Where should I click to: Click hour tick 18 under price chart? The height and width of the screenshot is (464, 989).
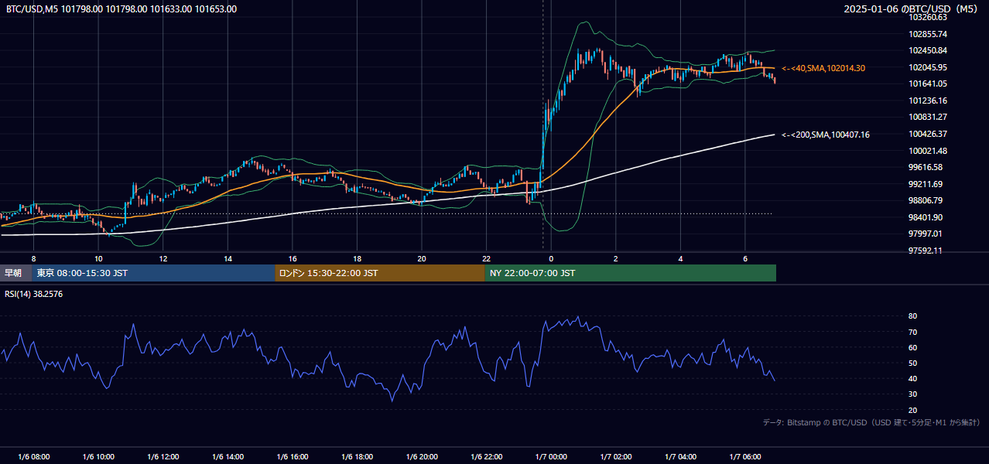click(x=357, y=258)
